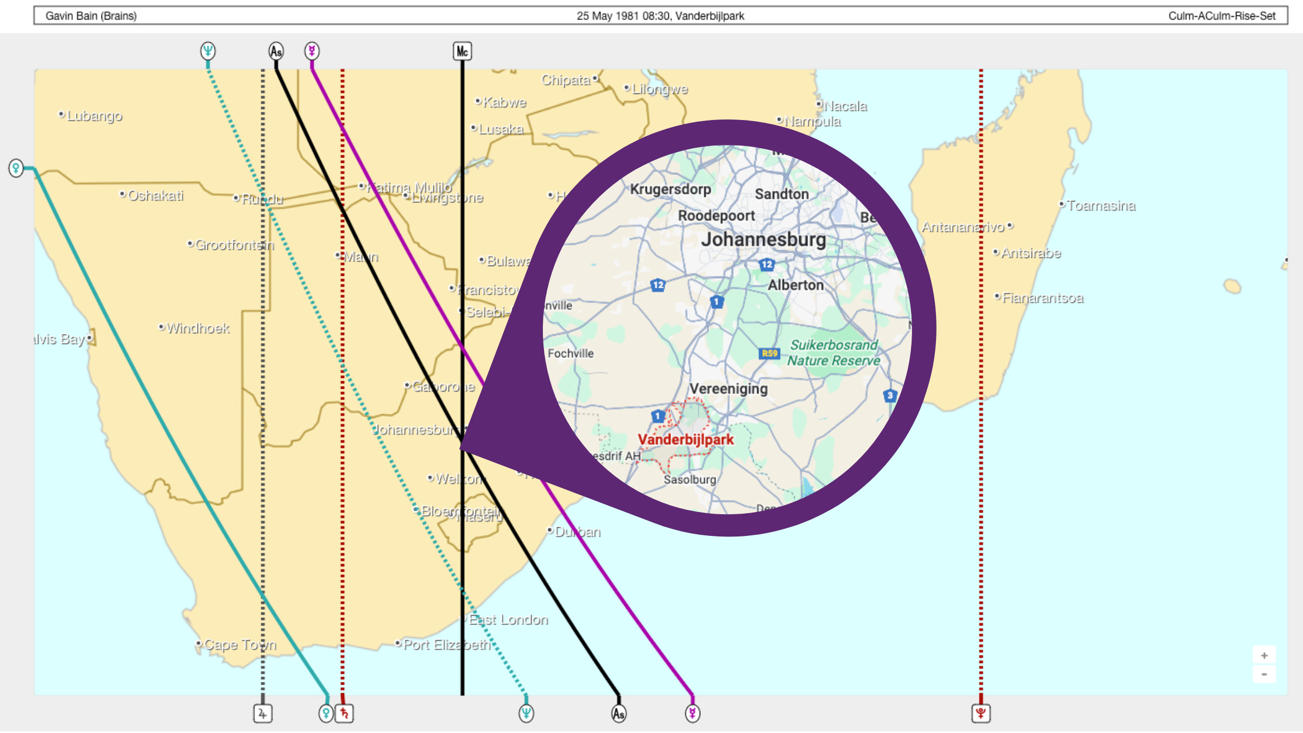Click the Windhoek city label

(198, 328)
